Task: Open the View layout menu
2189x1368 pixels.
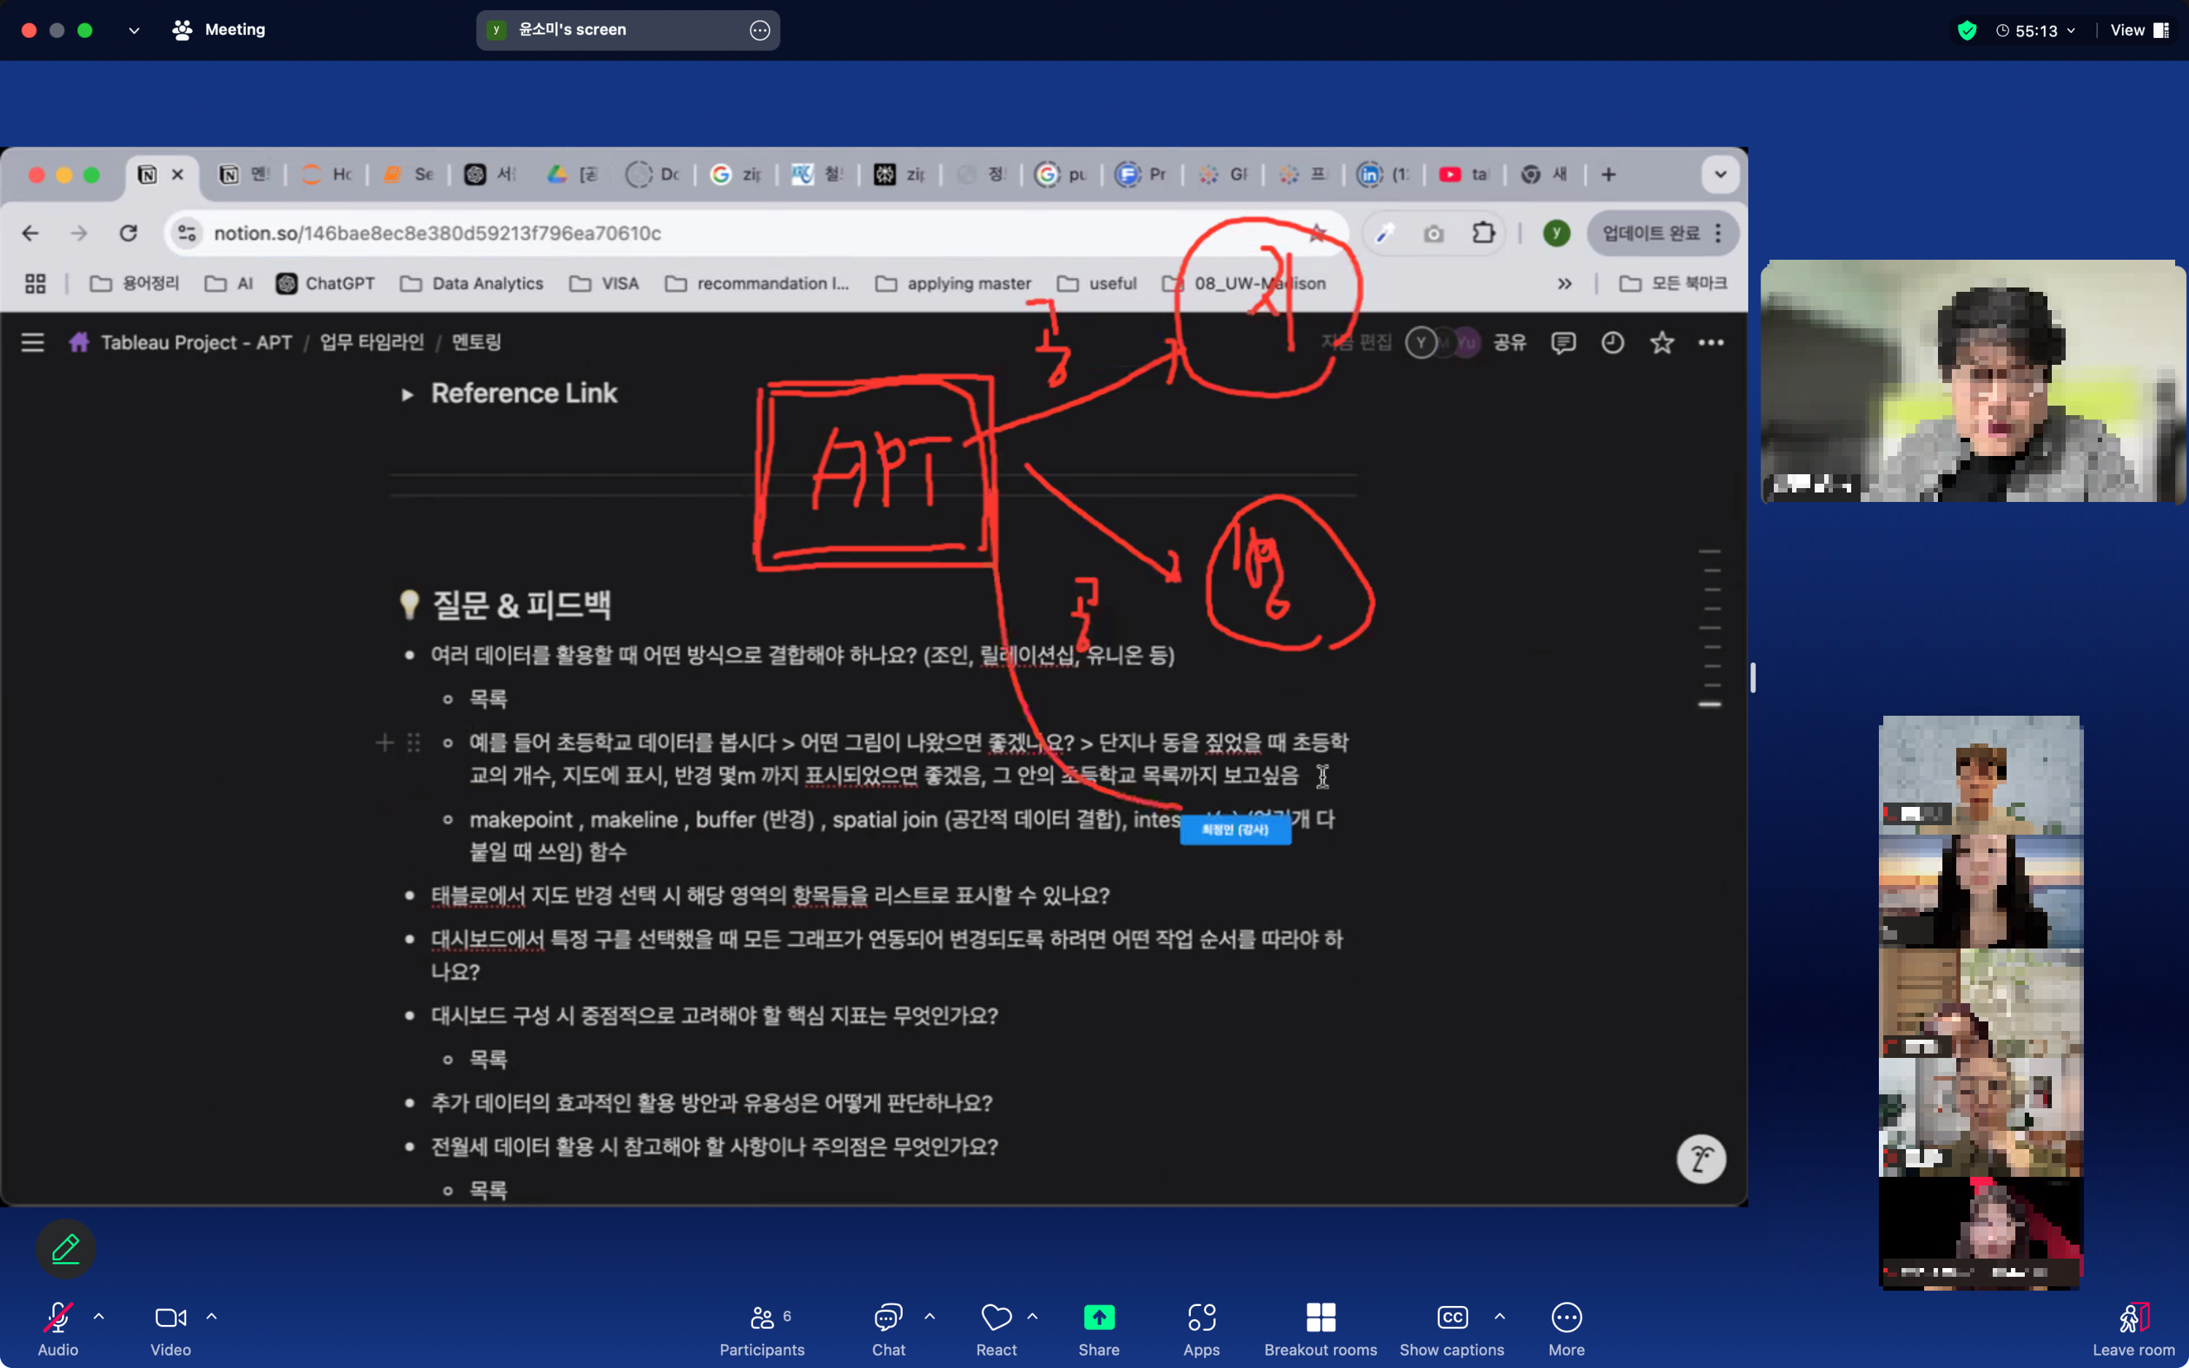Action: [2139, 31]
